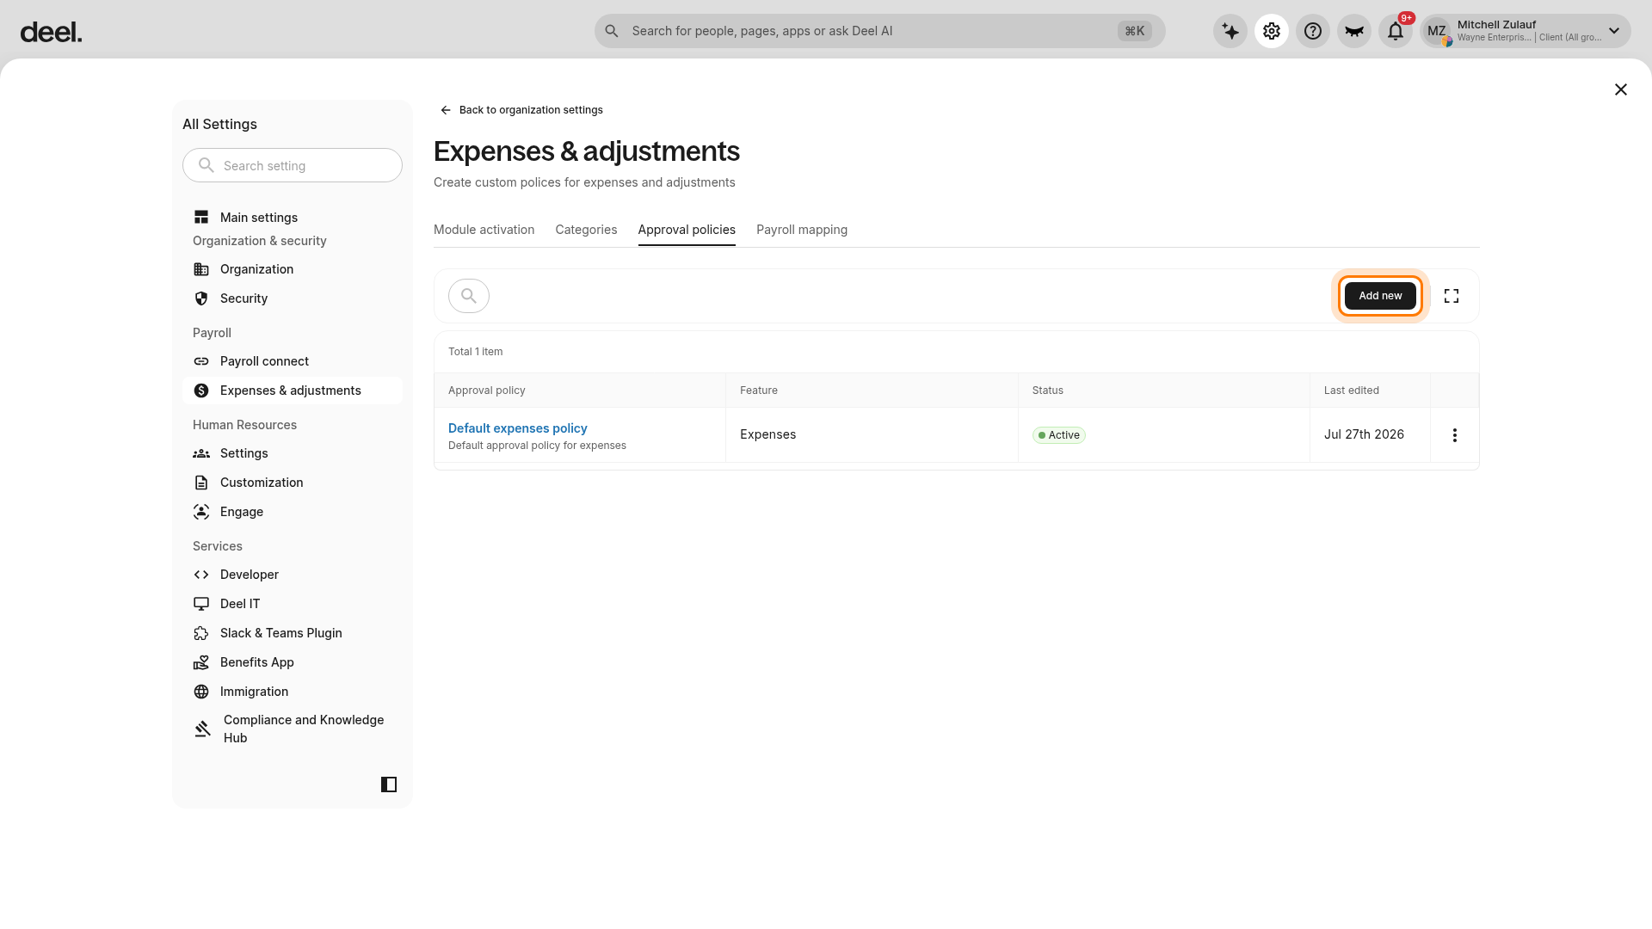Screen dimensions: 1652x929
Task: Click the Active status badge
Action: tap(1059, 435)
